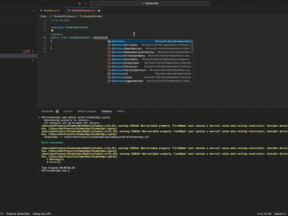
Task: Click the unsaved dot on the StudentContext.cs tab
Action: pos(99,11)
